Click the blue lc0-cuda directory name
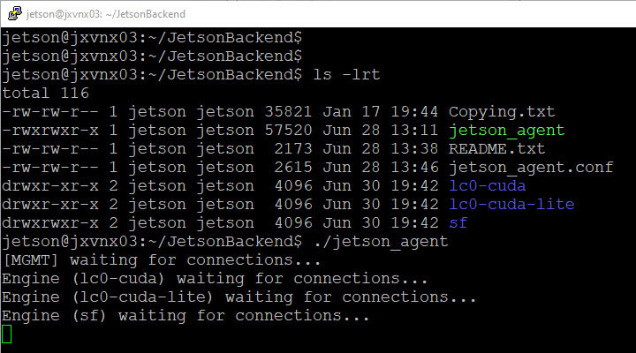 [x=487, y=186]
